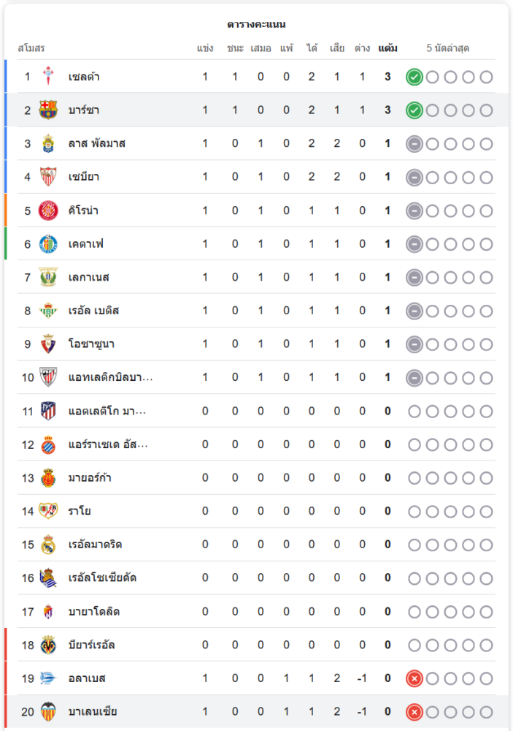The height and width of the screenshot is (731, 513).
Task: Click the Real Madrid club crest
Action: [48, 545]
